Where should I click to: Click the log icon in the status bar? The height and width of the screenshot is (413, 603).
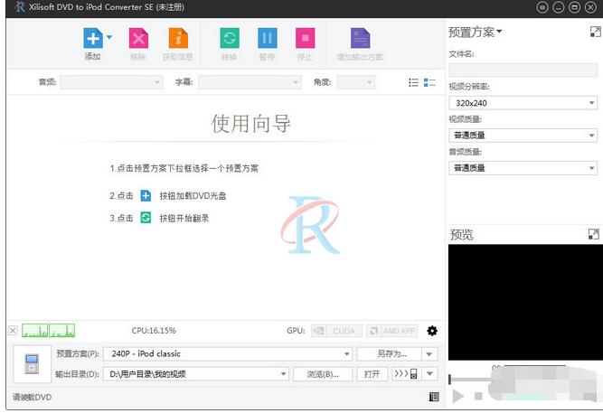tap(434, 397)
